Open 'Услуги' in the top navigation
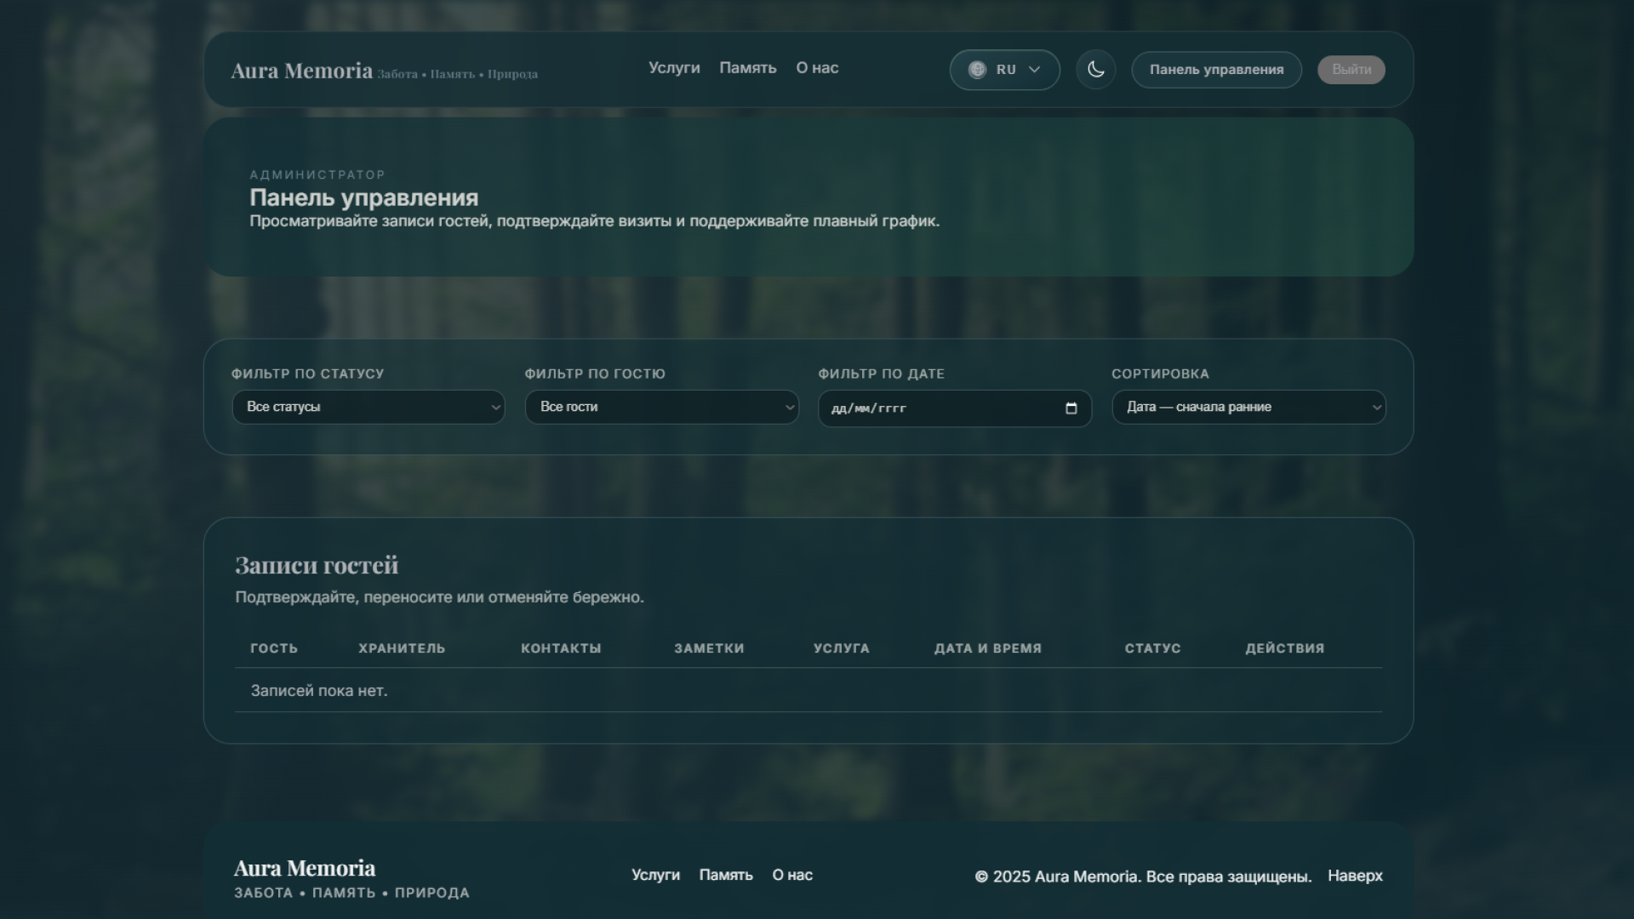 click(x=674, y=68)
